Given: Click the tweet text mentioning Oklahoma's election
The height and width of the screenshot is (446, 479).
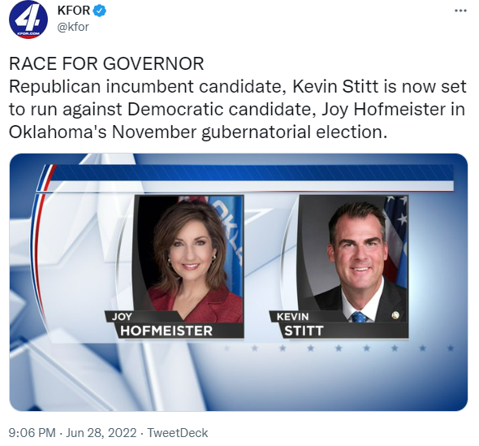Looking at the screenshot, I should pos(238,109).
